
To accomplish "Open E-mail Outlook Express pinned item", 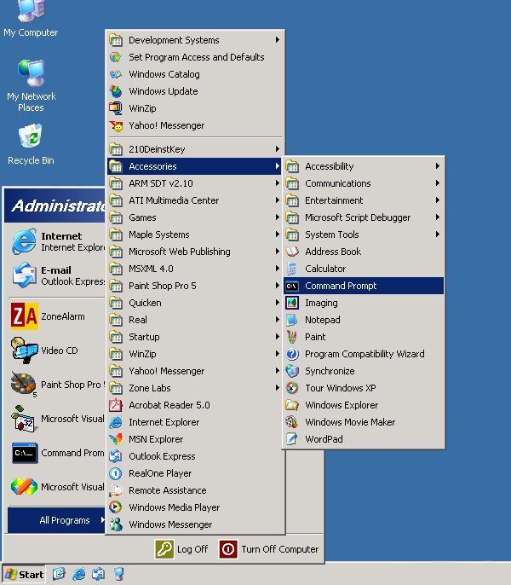I will pyautogui.click(x=58, y=275).
